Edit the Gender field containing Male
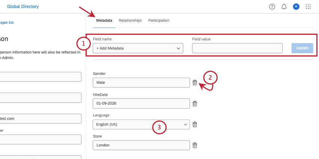The height and width of the screenshot is (159, 319). [x=141, y=82]
